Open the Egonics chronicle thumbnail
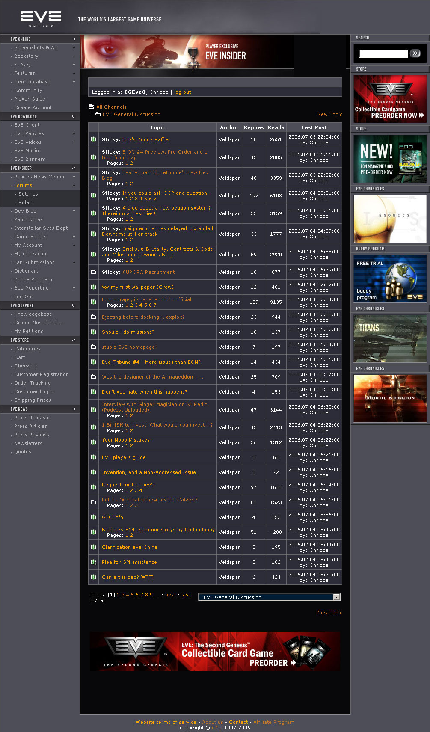The width and height of the screenshot is (430, 732). [x=390, y=219]
